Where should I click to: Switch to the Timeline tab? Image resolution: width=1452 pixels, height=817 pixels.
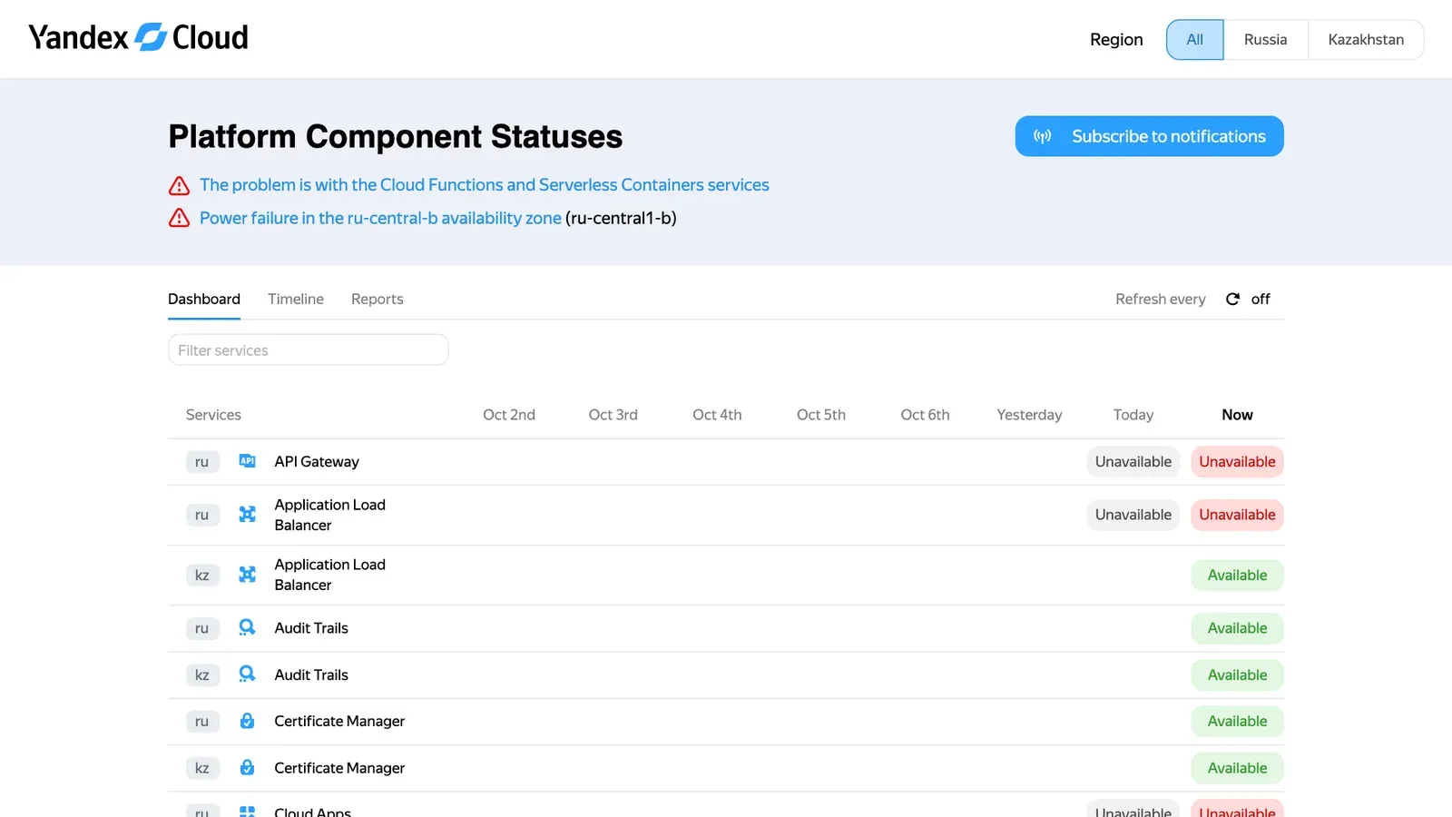click(296, 299)
